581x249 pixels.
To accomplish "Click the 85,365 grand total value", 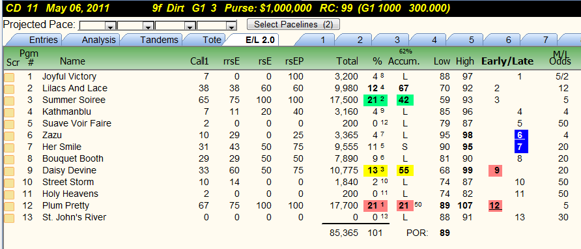I will [344, 233].
